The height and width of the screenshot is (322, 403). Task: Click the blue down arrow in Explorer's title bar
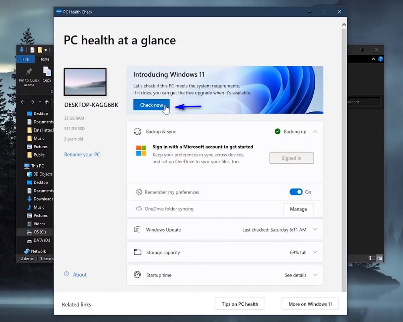click(22, 50)
